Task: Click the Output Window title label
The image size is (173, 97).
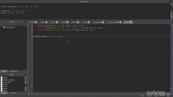Action: tap(84, 2)
